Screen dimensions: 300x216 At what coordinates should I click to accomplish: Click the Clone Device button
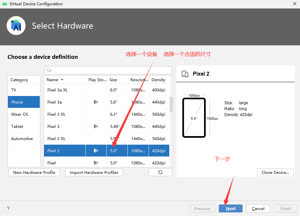click(275, 172)
